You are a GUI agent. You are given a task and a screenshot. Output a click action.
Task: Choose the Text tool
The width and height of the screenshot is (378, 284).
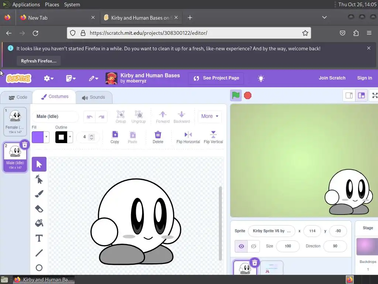(39, 238)
